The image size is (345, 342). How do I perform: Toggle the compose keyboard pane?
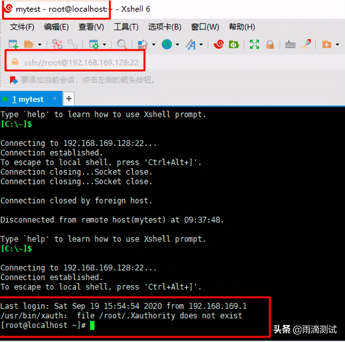(x=290, y=44)
